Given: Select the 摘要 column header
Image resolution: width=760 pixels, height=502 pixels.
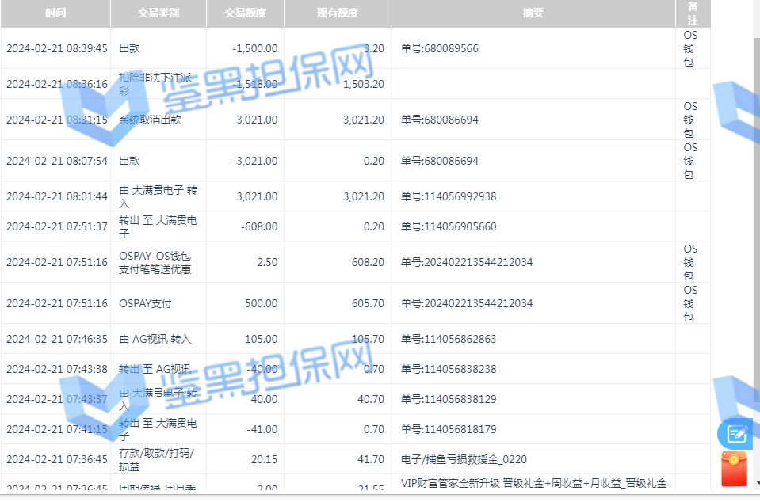Looking at the screenshot, I should [533, 13].
